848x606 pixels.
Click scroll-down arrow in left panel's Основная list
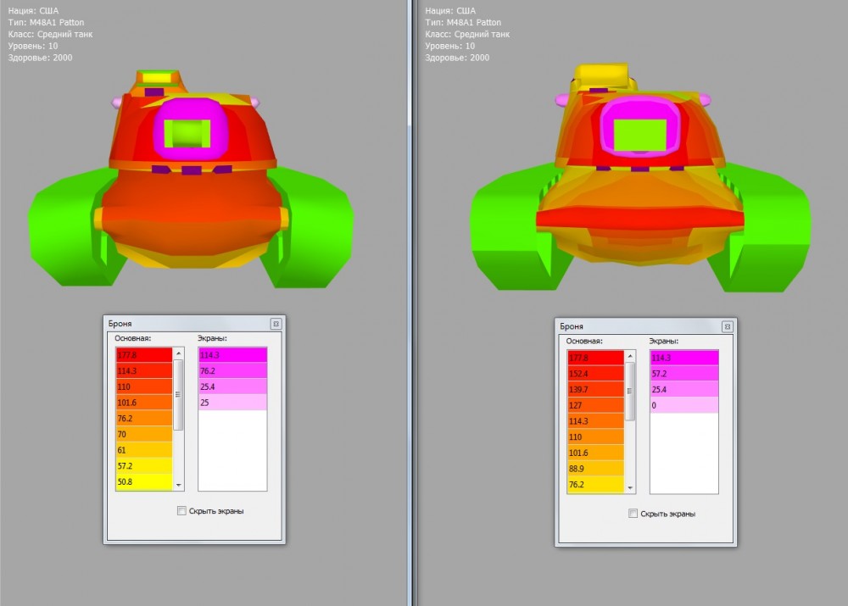coord(178,485)
